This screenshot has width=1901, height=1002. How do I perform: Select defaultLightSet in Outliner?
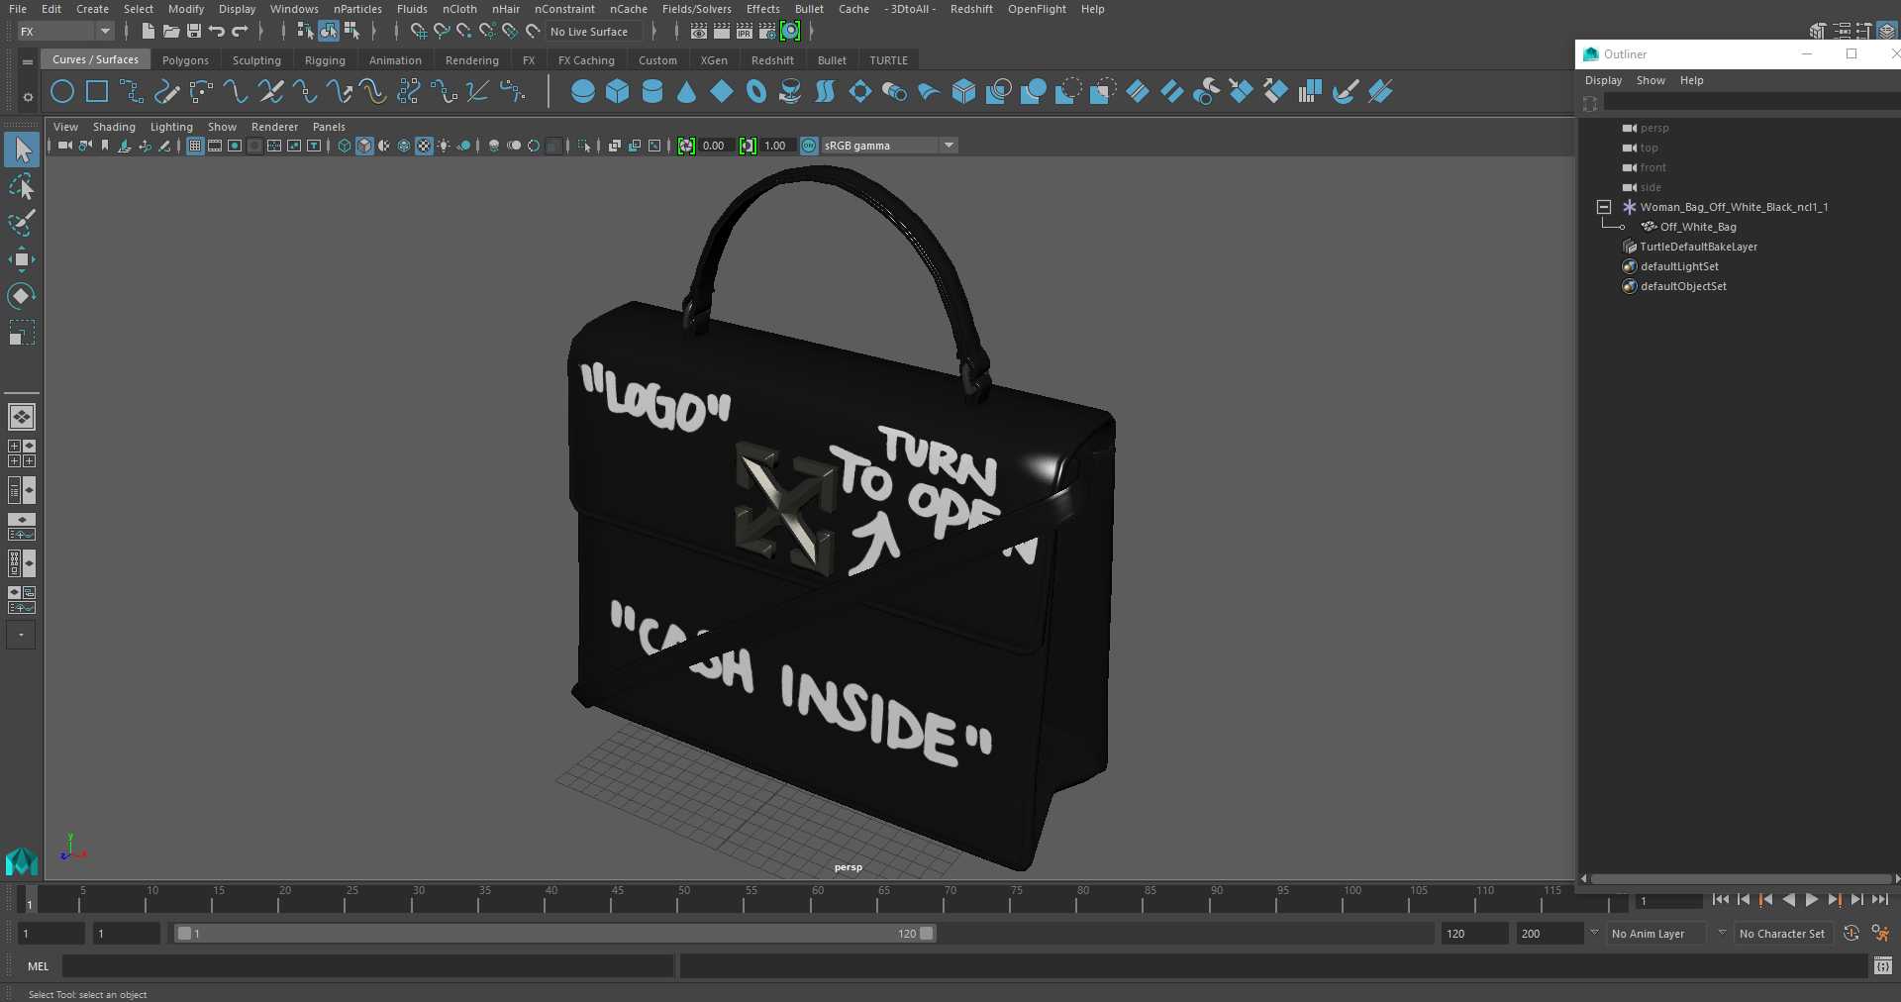coord(1679,266)
